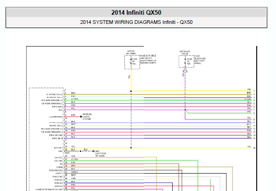Click the "STRG SW A" pin label

pyautogui.click(x=57, y=107)
